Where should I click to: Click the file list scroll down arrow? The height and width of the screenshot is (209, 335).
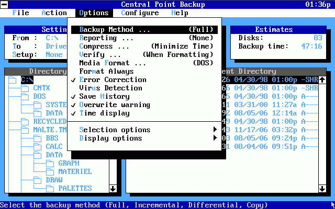(x=322, y=189)
